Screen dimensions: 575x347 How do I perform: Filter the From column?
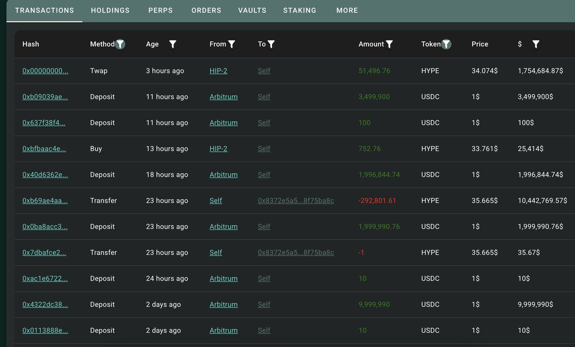click(x=232, y=44)
